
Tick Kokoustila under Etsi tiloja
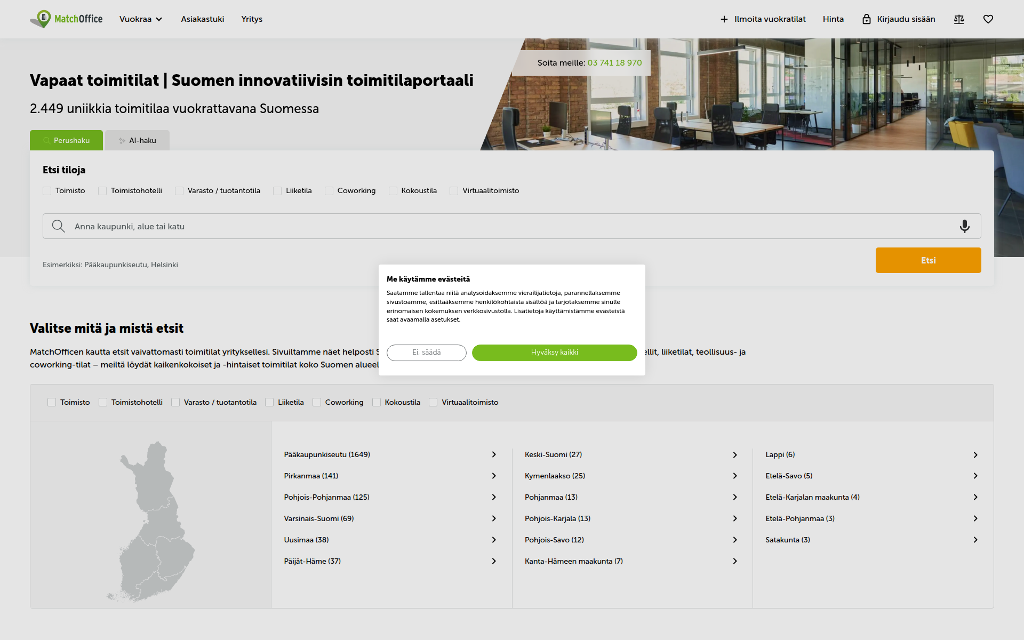tap(393, 191)
